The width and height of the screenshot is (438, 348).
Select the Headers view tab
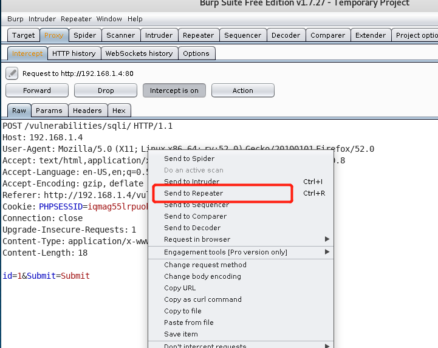pos(87,111)
